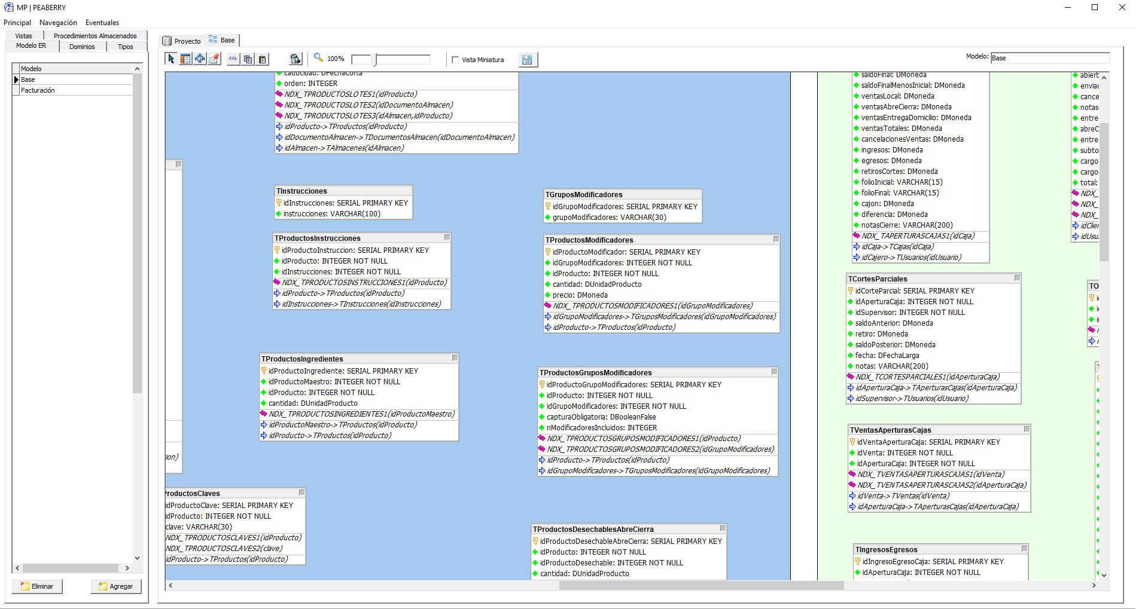The image size is (1136, 609).
Task: Click the Agregar button
Action: [116, 586]
